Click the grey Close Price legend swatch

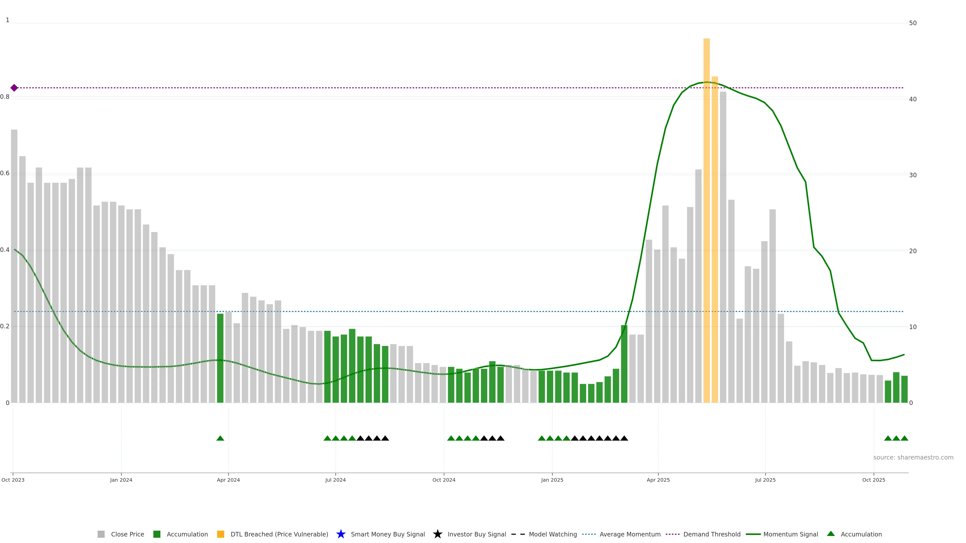pos(101,534)
